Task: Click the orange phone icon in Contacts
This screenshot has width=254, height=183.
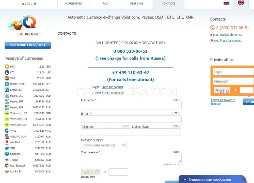Action: point(213,28)
